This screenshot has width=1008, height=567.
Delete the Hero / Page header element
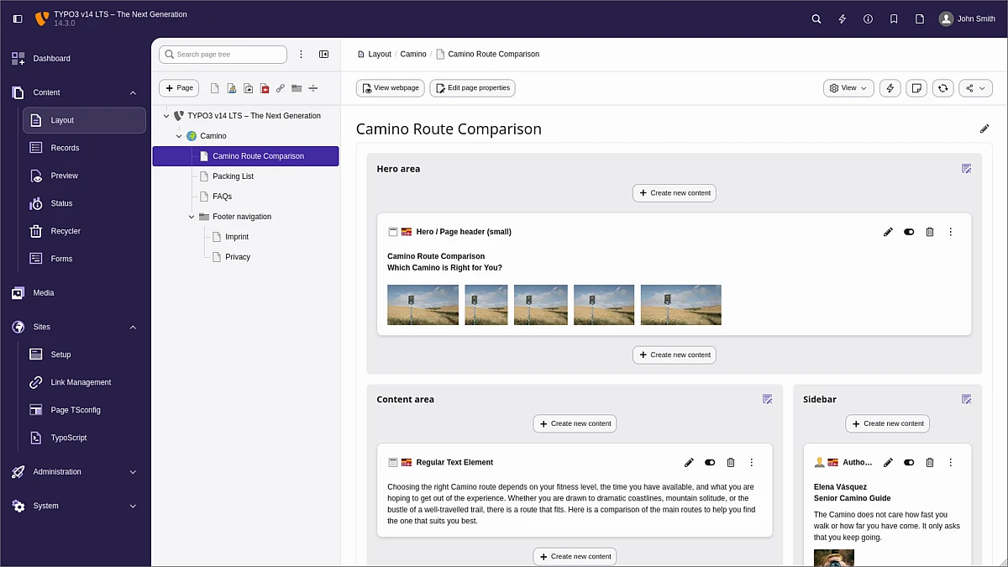930,232
